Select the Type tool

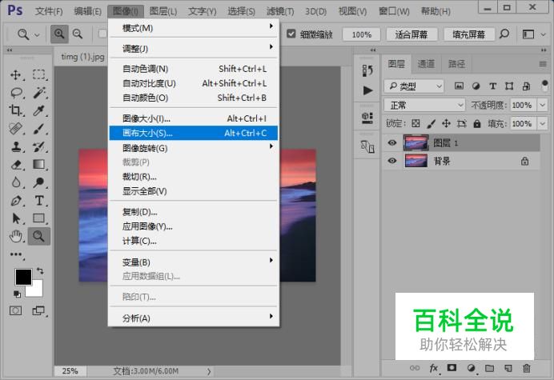[x=39, y=201]
